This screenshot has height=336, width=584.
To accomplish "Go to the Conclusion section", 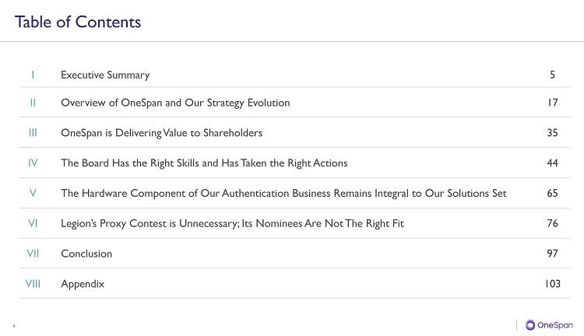I will 86,254.
